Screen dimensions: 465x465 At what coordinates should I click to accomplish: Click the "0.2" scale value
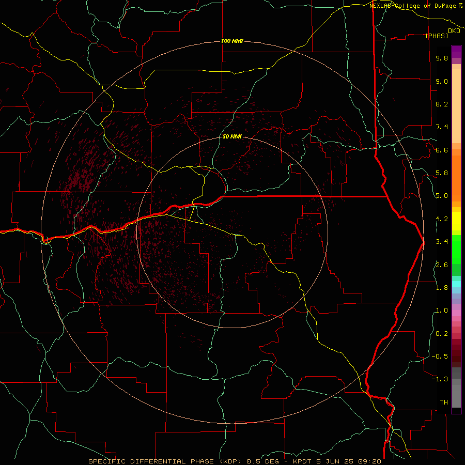(x=442, y=334)
